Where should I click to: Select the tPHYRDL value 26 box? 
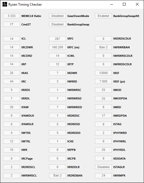tap(103, 150)
